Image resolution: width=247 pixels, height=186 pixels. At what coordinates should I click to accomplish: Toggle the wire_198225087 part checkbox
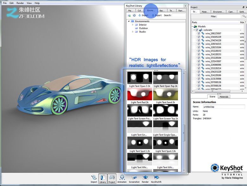click(x=199, y=33)
